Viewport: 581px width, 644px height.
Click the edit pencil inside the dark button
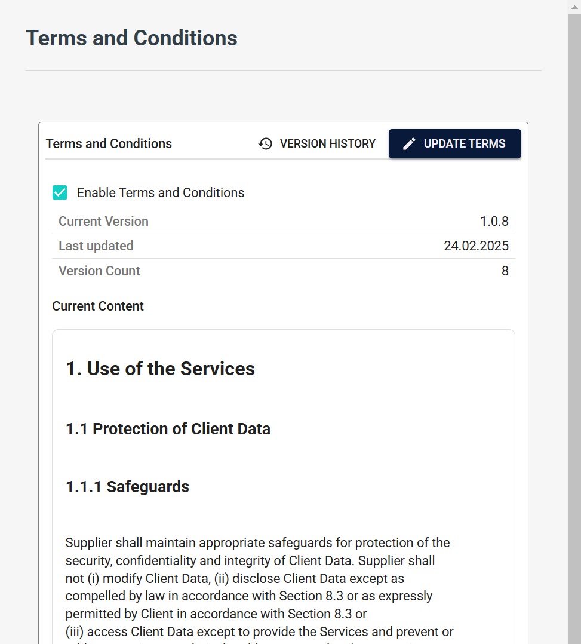[x=408, y=143]
